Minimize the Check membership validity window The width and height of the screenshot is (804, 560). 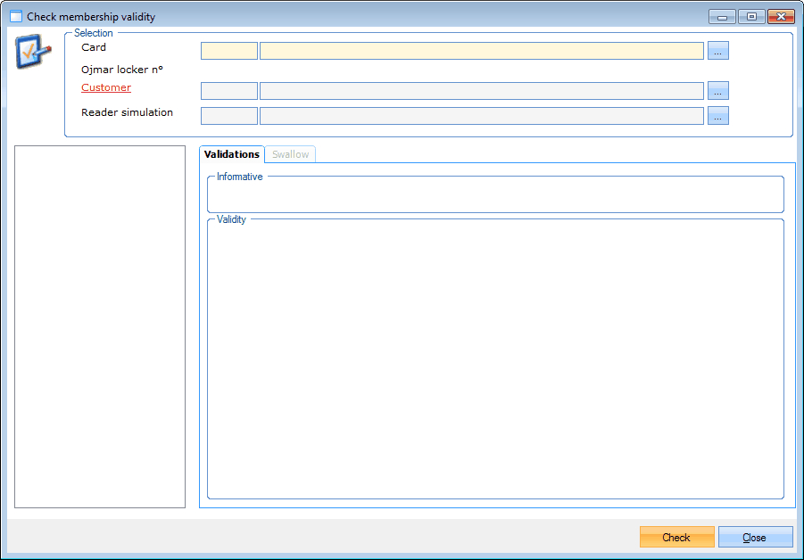722,17
